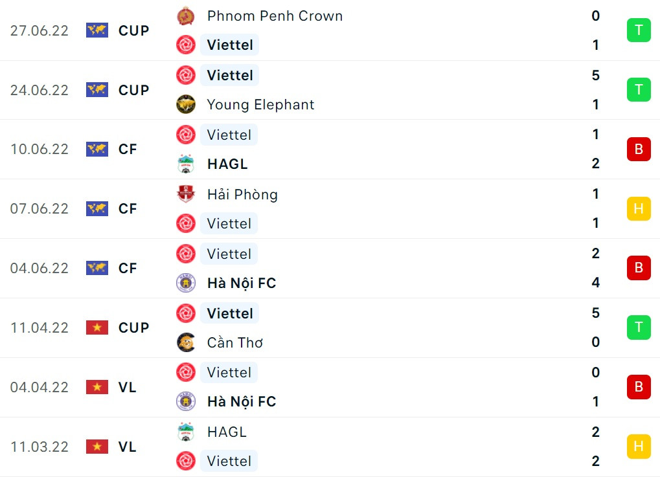The image size is (660, 477).
Task: Open Hà Nội FC link in 04.04.22 match
Action: click(x=242, y=402)
